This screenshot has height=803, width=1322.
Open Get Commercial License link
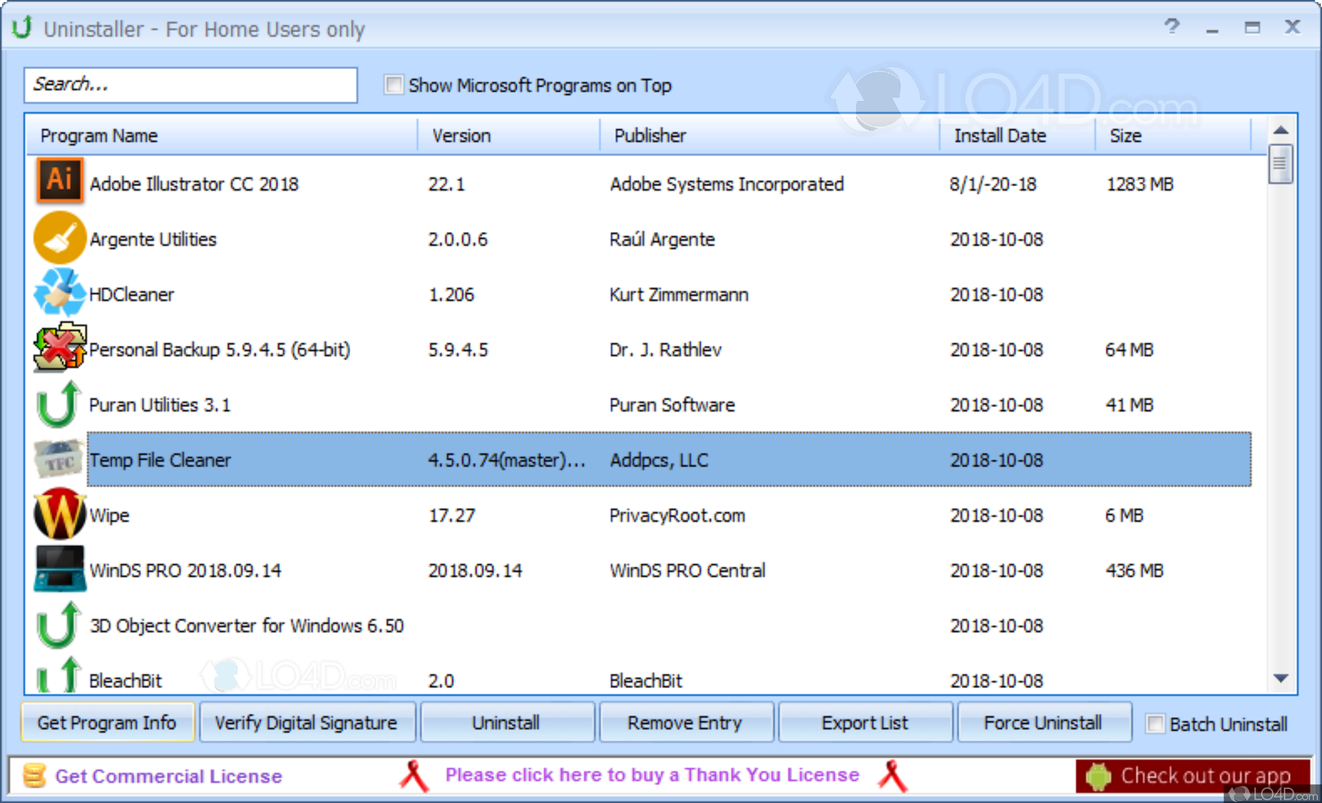pyautogui.click(x=169, y=776)
